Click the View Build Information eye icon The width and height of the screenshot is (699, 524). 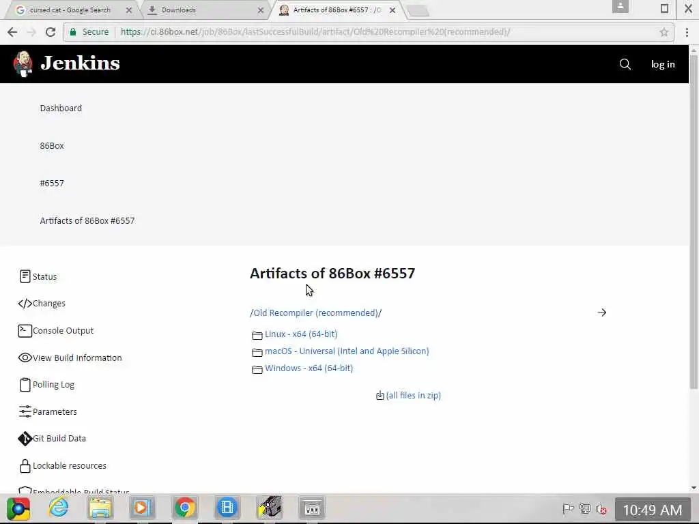25,358
